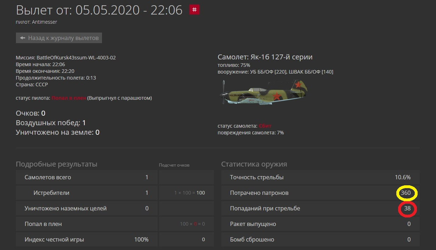Select the Истребители row
Image resolution: width=436 pixels, height=250 pixels.
[x=86, y=193]
